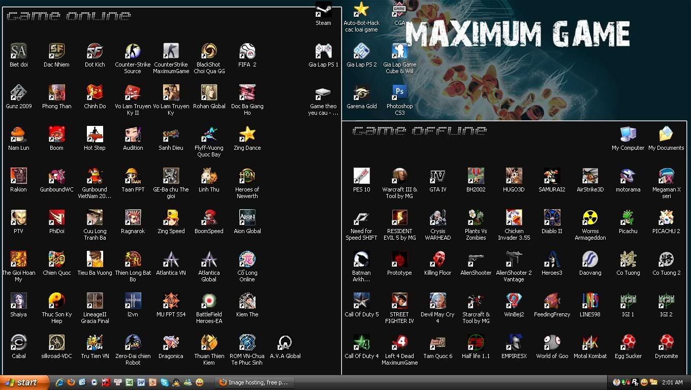Screen dimensions: 691x390
Task: Open the My Computer icon
Action: point(628,135)
